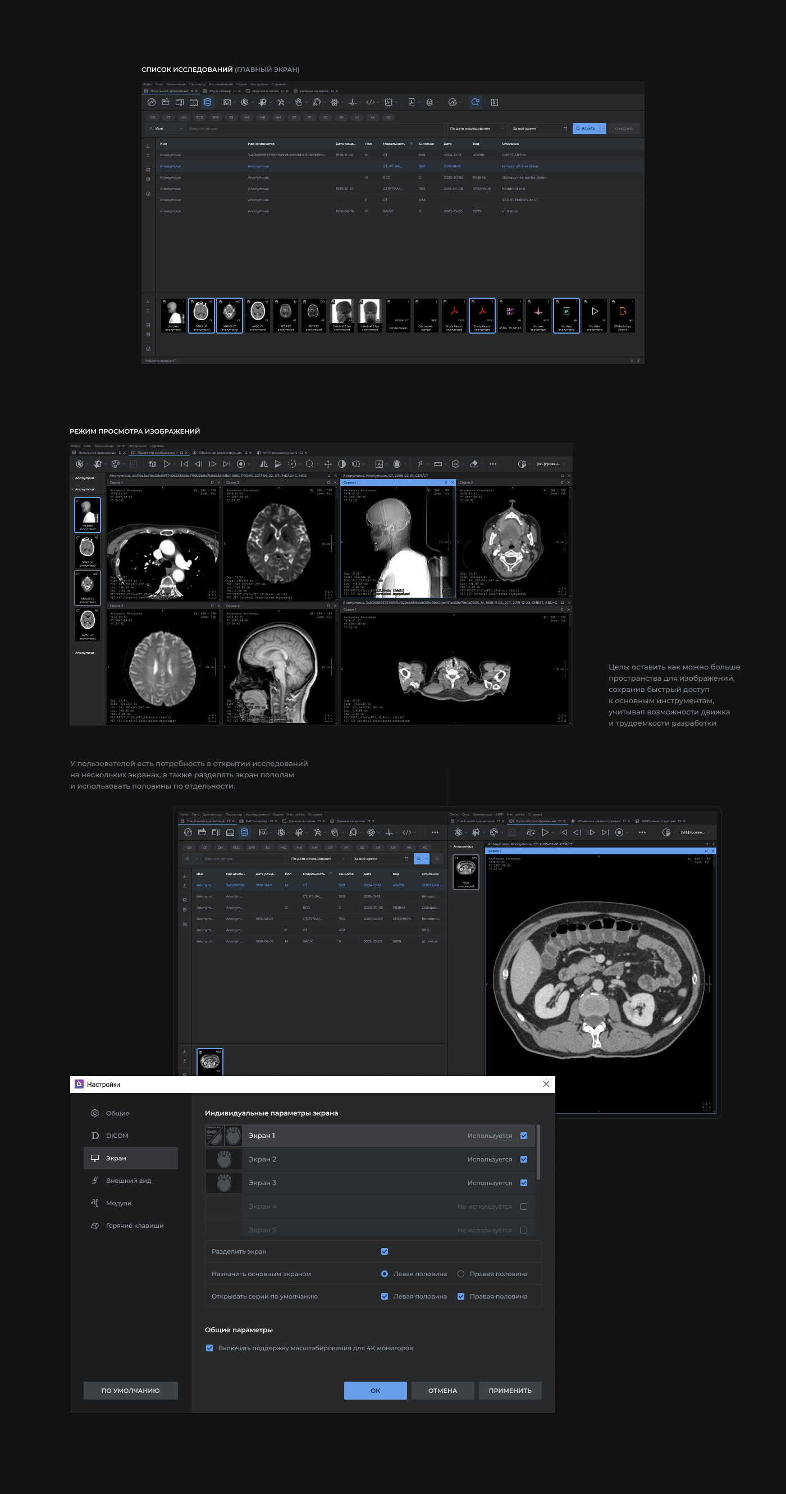This screenshot has width=786, height=1494.
Task: Open the Внешний вид settings section
Action: click(x=128, y=1180)
